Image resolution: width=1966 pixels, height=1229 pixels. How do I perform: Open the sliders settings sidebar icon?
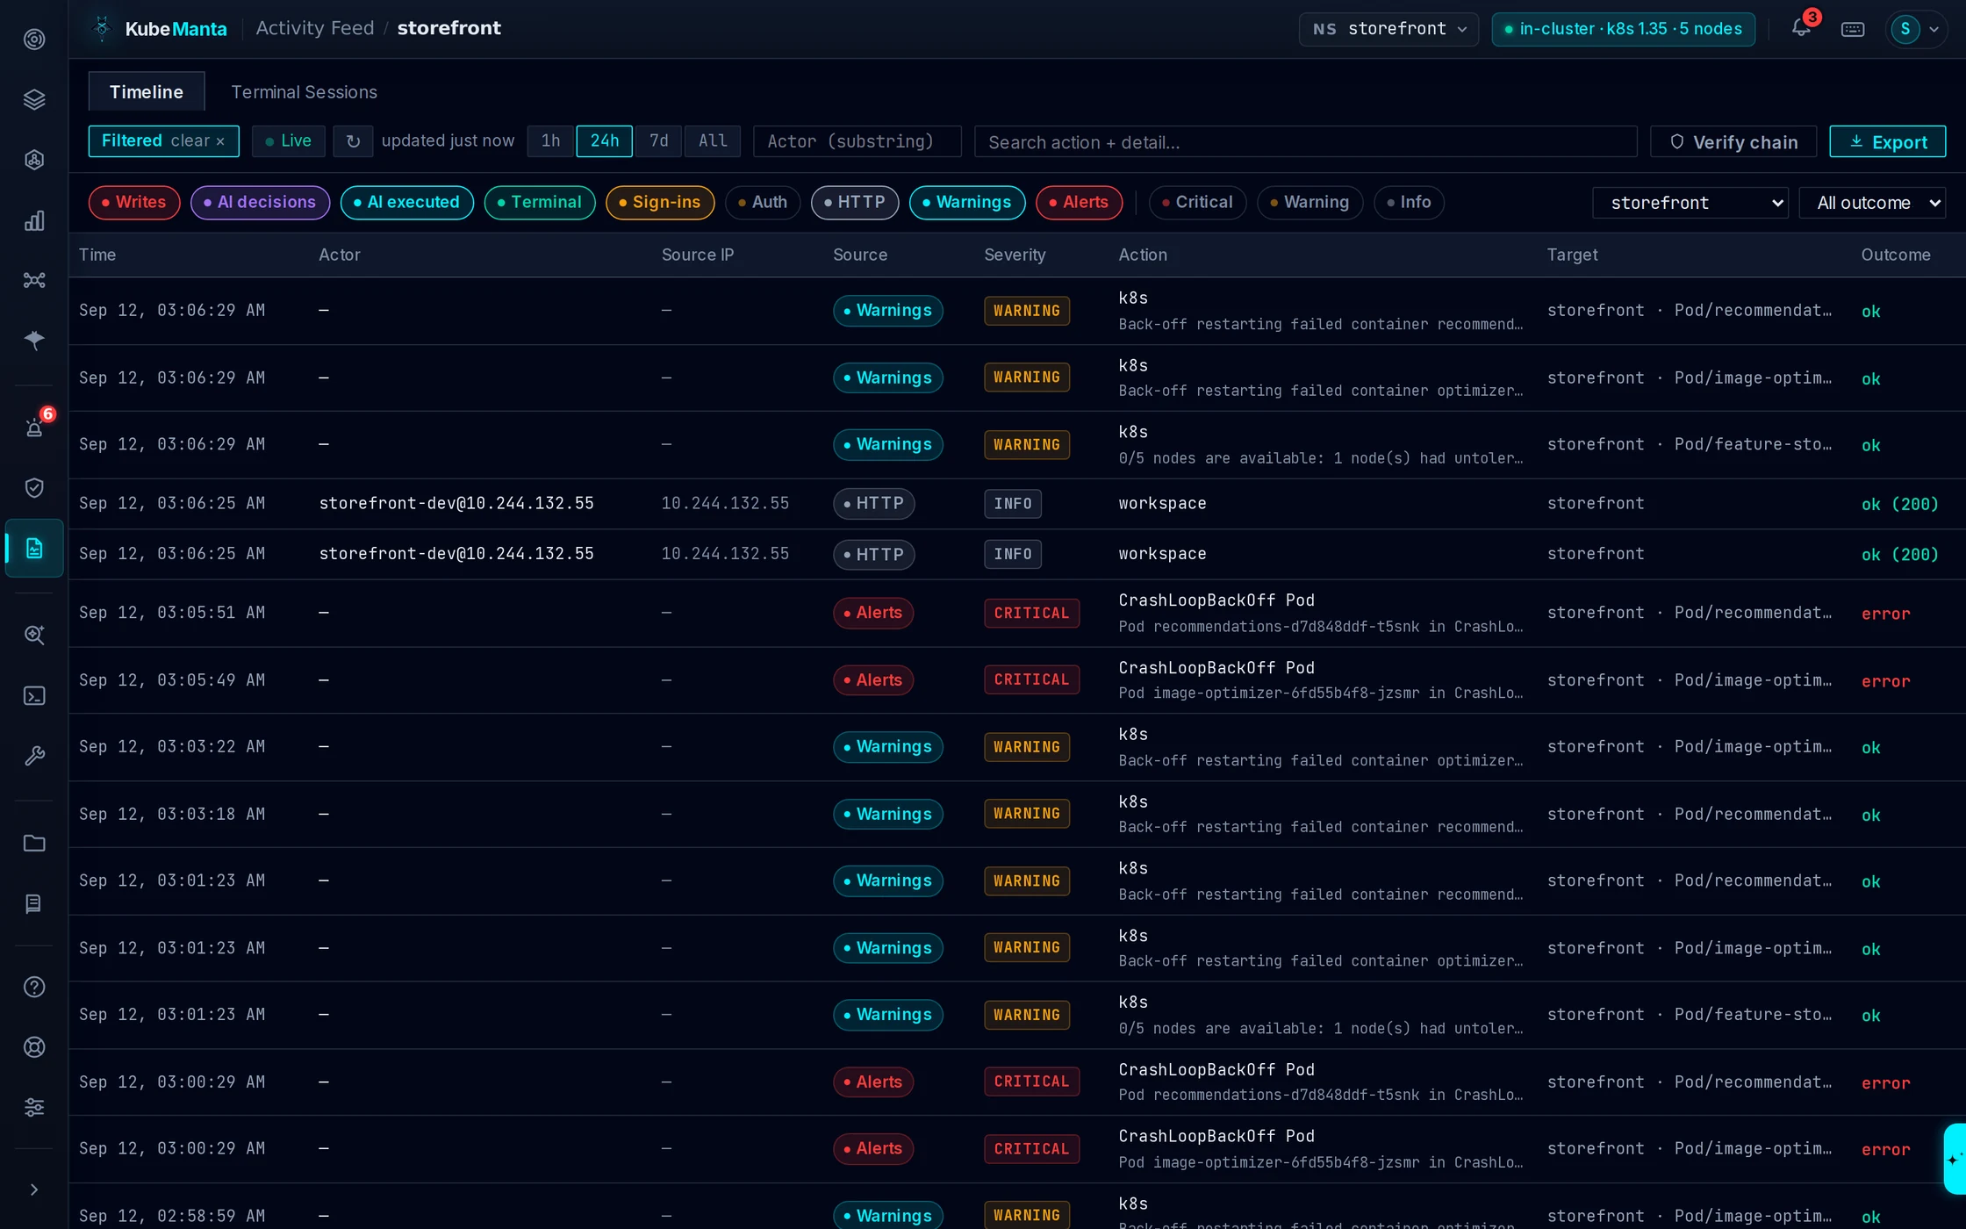(34, 1107)
